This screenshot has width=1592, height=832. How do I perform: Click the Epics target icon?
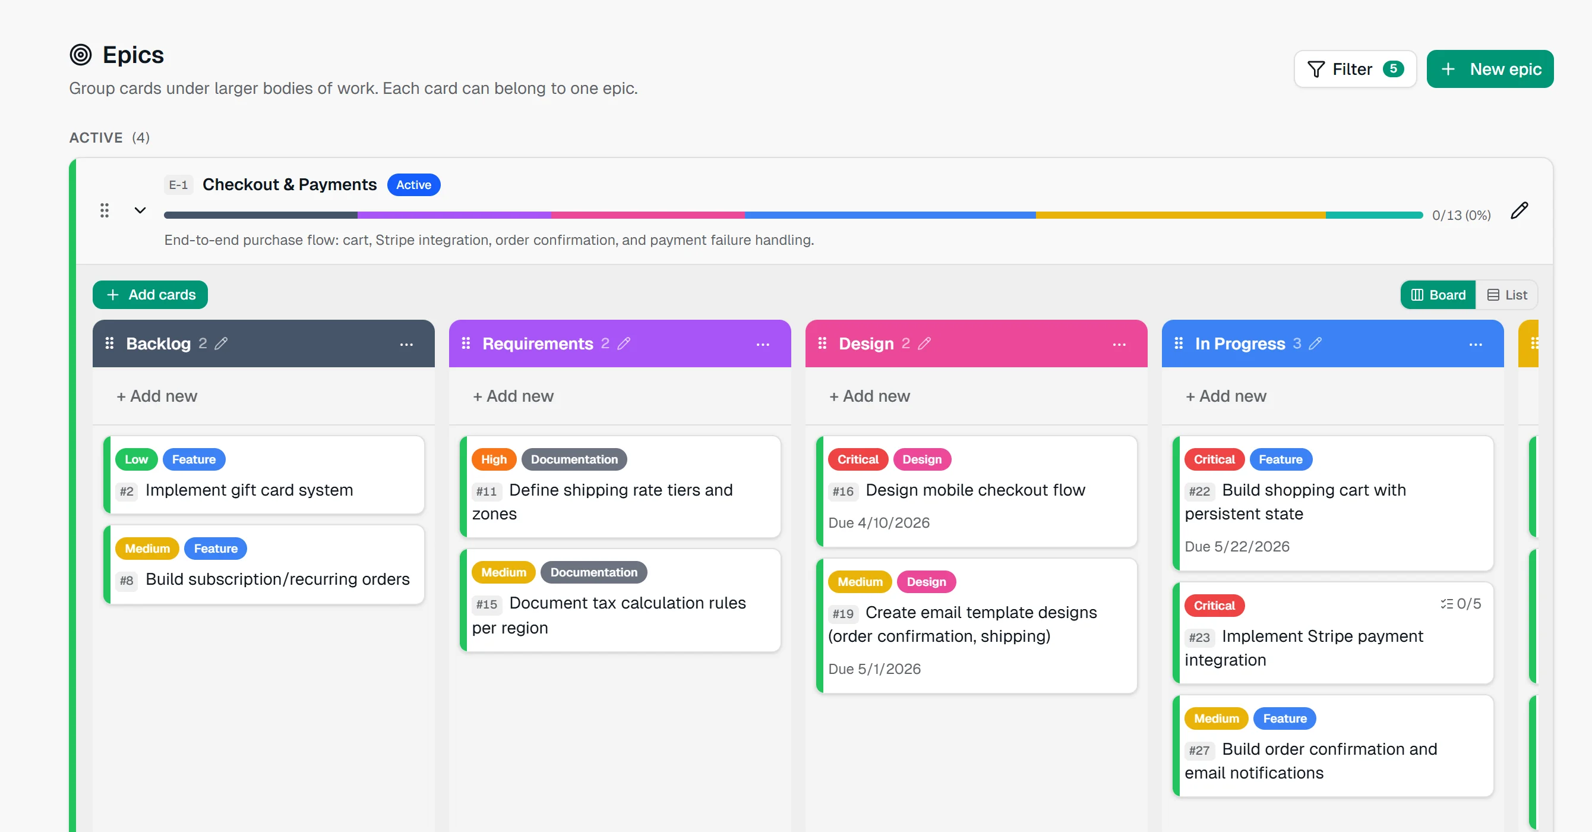click(x=80, y=55)
